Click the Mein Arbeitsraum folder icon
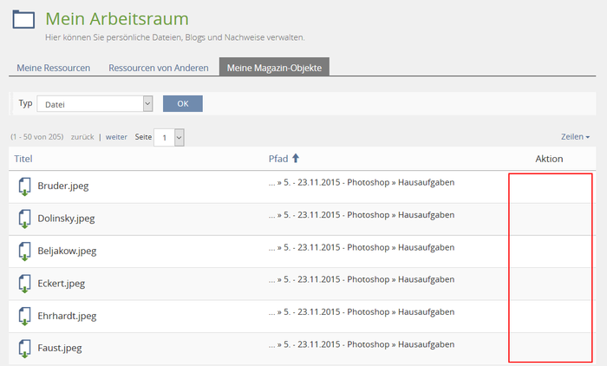The width and height of the screenshot is (607, 366). click(23, 20)
